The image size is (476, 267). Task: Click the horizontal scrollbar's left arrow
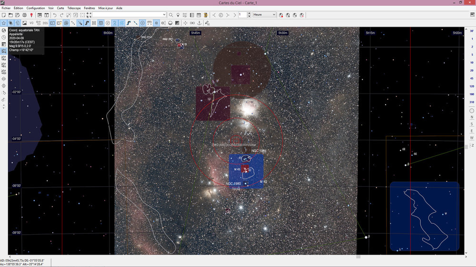pyautogui.click(x=10, y=257)
